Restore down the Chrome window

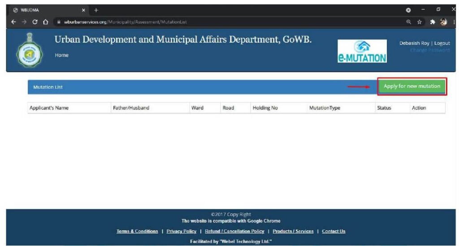(x=438, y=10)
